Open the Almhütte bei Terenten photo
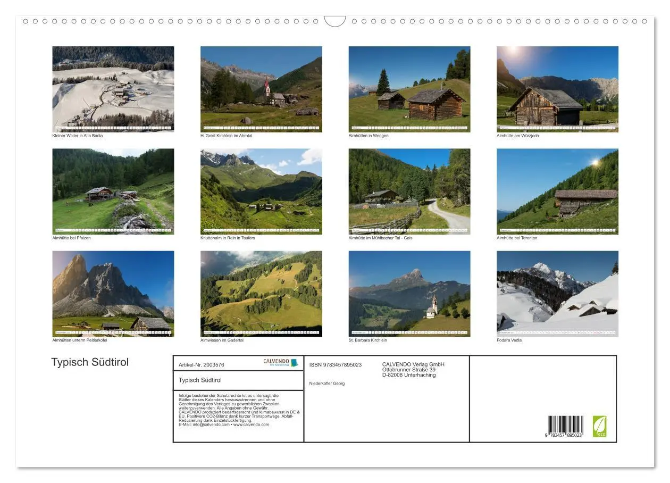The height and width of the screenshot is (483, 670). (x=558, y=191)
